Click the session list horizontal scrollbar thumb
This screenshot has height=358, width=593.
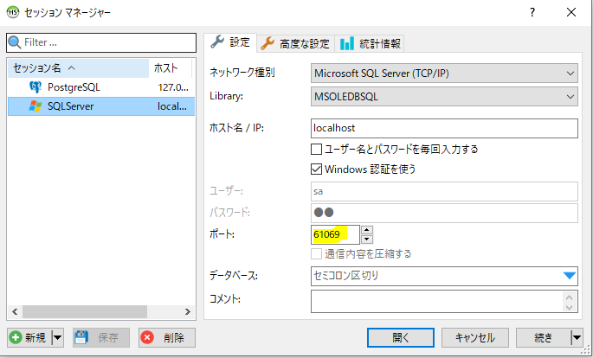coord(85,312)
